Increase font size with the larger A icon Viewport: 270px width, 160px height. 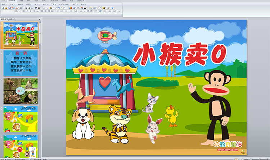pyautogui.click(x=81, y=11)
